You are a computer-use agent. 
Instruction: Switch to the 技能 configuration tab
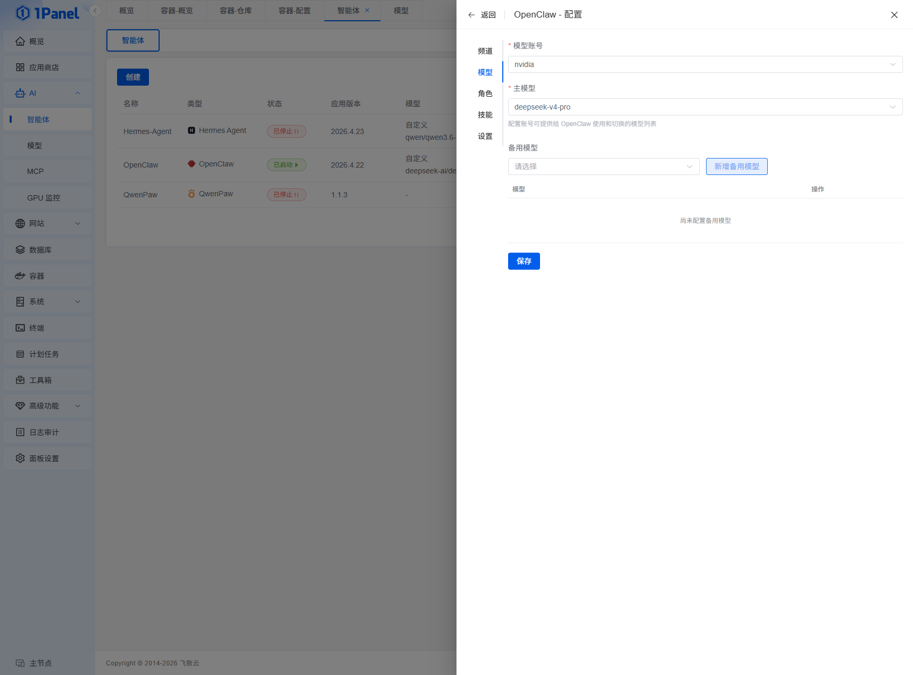point(485,115)
